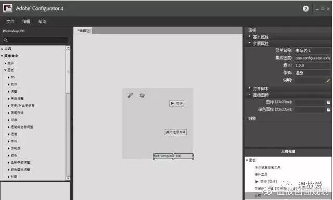Click the Adobe Configurator app logo

pyautogui.click(x=8, y=8)
